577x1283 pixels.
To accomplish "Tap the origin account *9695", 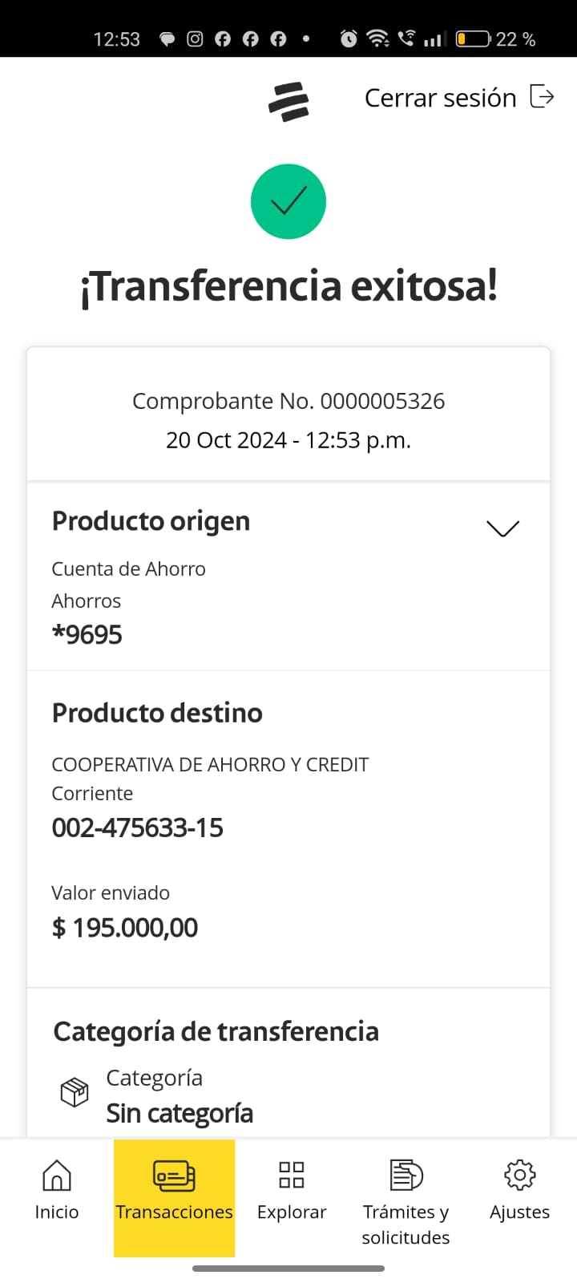I will click(87, 634).
